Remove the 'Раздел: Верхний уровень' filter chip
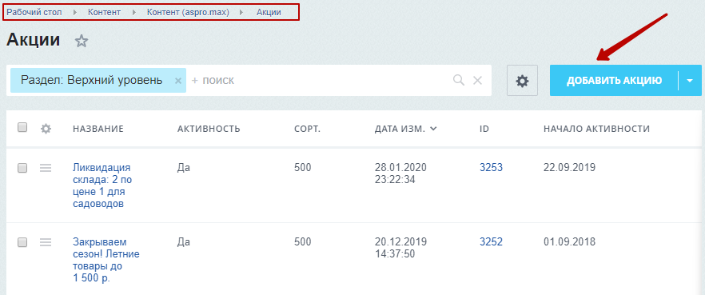 [177, 81]
